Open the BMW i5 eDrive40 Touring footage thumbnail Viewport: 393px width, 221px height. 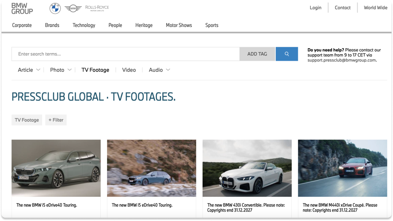click(x=56, y=168)
